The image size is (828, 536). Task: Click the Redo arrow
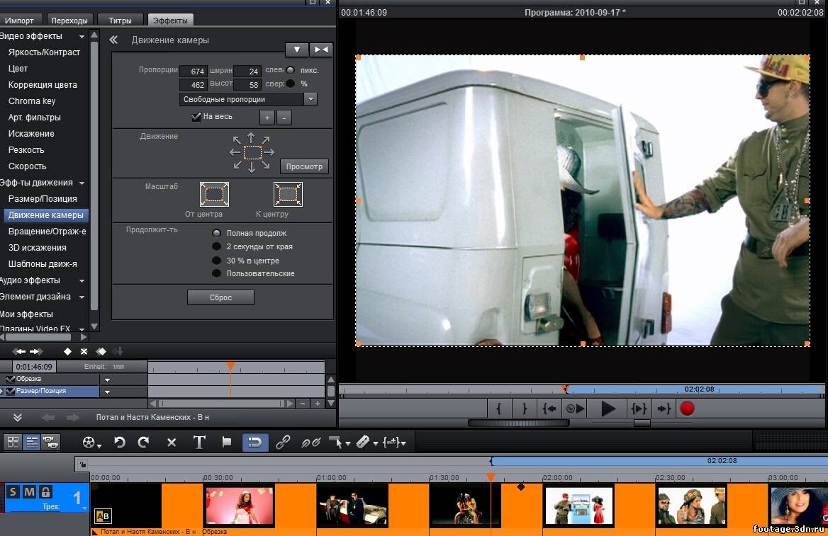click(x=143, y=442)
